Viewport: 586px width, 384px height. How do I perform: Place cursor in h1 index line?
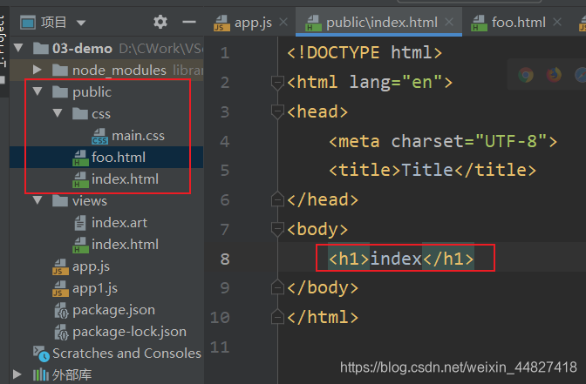[x=401, y=259]
